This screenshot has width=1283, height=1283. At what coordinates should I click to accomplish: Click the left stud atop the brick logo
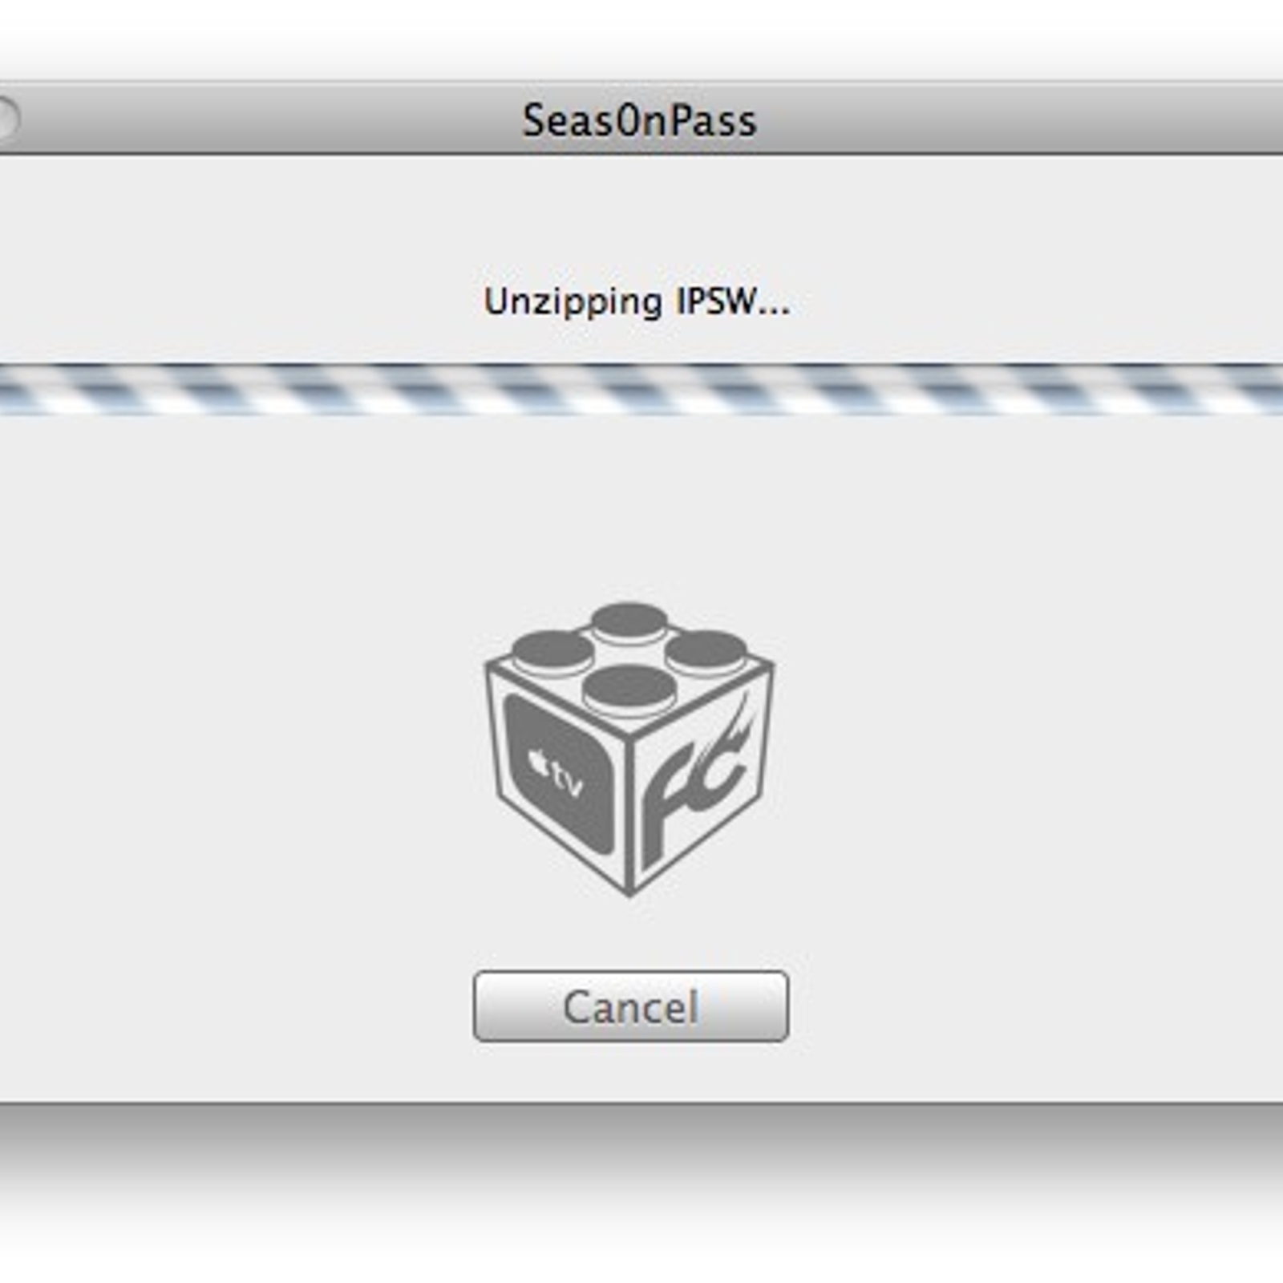pyautogui.click(x=552, y=652)
